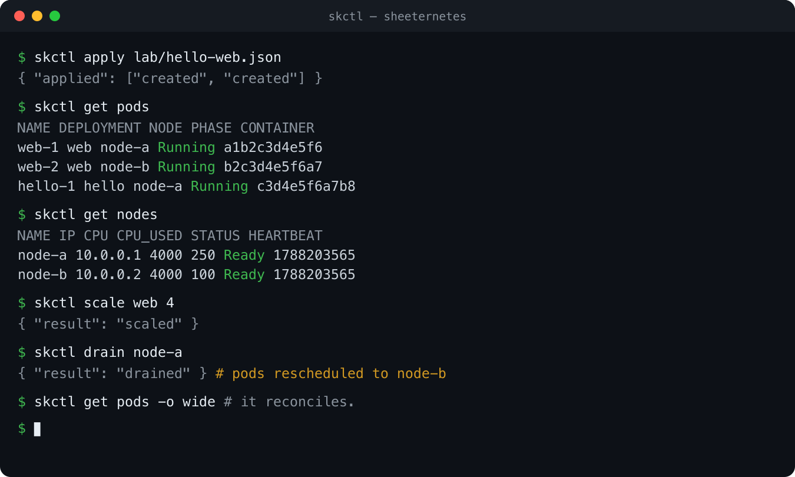
Task: Click the yellow minimize window button
Action: [x=37, y=16]
